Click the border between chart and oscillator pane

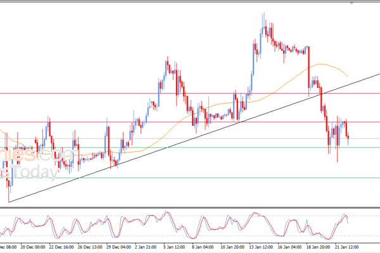(x=190, y=207)
